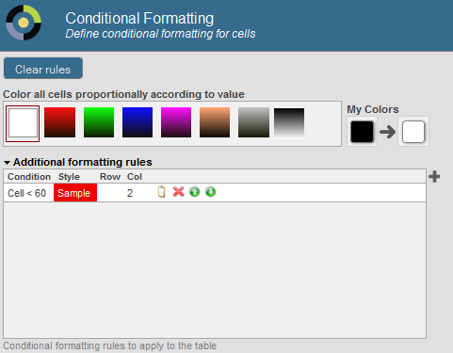453x353 pixels.
Task: Edit the Cell < 60 rule clipboard icon
Action: [x=161, y=192]
